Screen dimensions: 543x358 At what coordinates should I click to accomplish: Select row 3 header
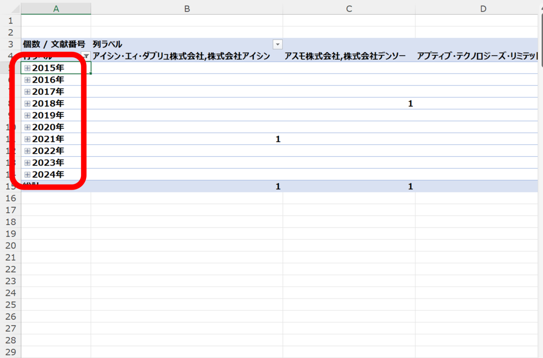[11, 44]
